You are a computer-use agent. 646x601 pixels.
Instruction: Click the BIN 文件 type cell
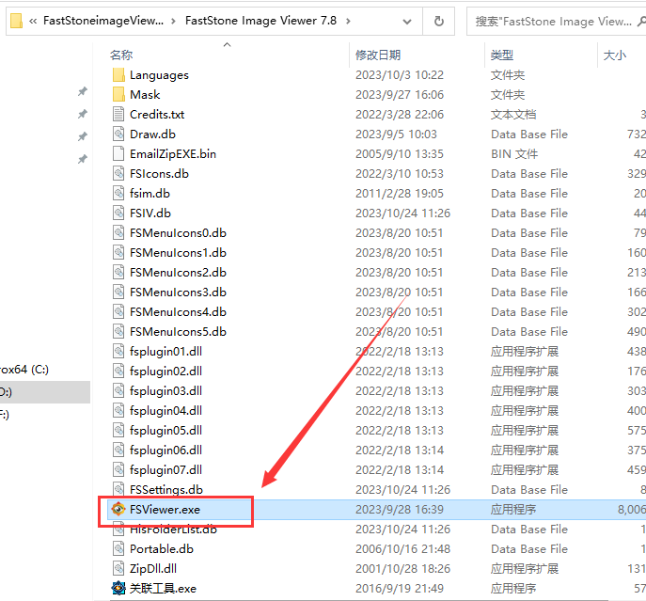(x=514, y=154)
